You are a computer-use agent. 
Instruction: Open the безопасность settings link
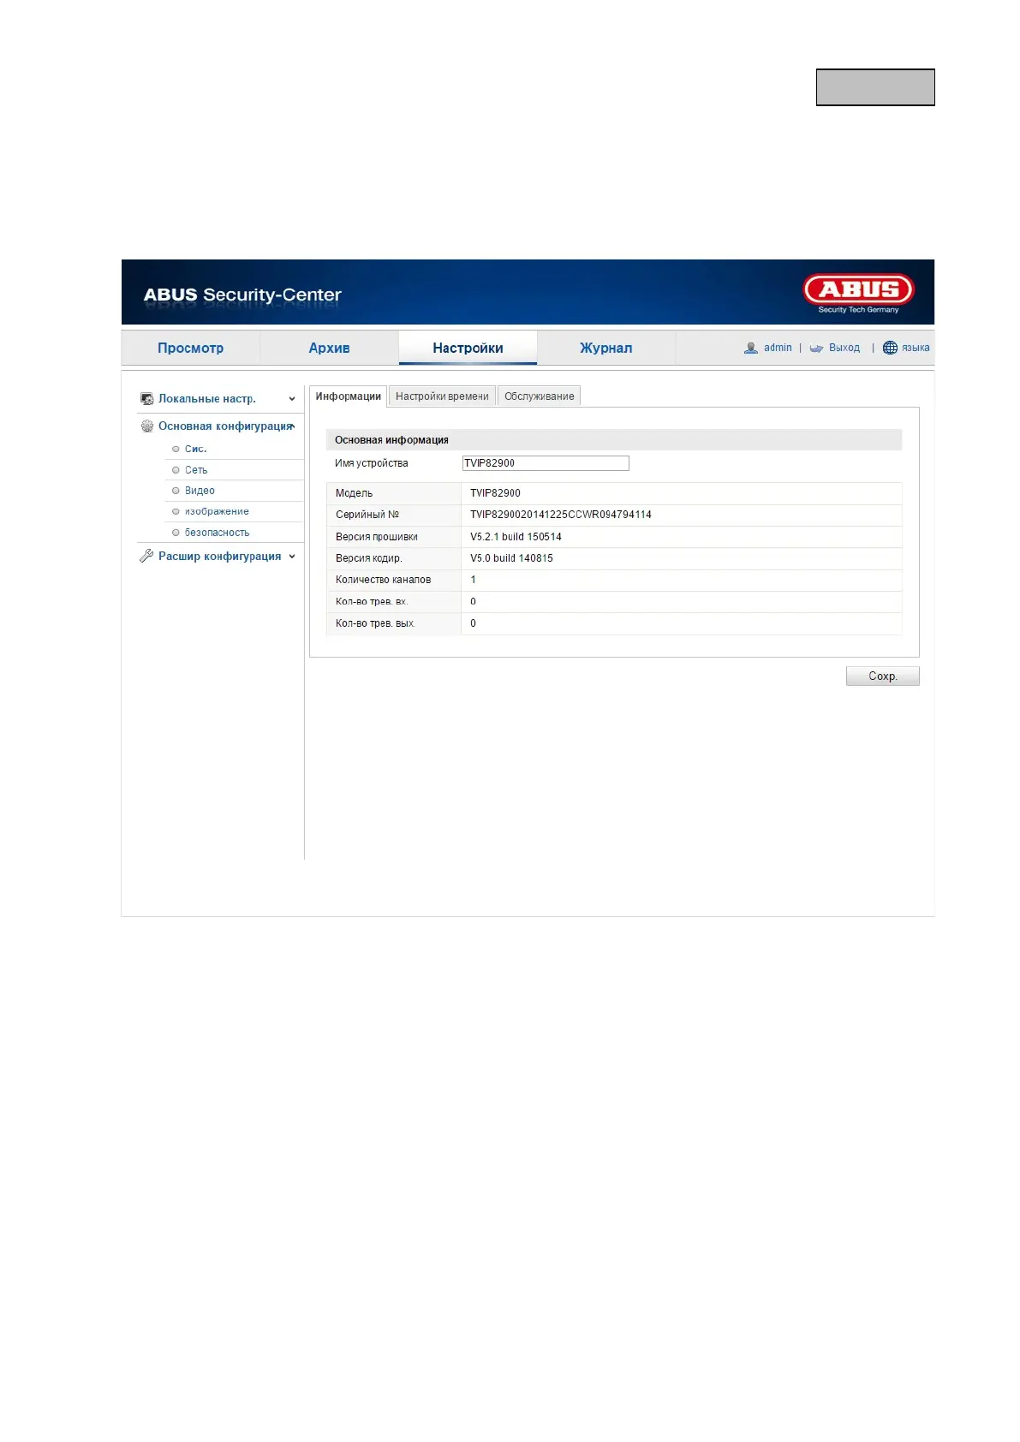coord(217,533)
